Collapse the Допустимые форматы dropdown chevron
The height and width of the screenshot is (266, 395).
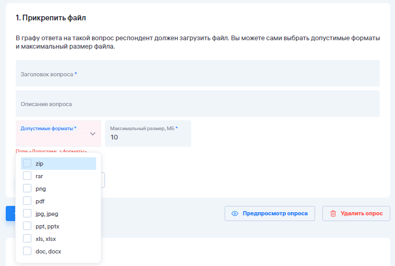pyautogui.click(x=92, y=134)
